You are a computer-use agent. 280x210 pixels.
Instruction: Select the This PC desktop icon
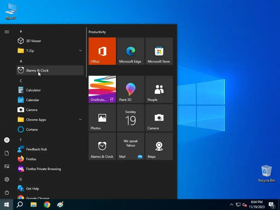(11, 11)
